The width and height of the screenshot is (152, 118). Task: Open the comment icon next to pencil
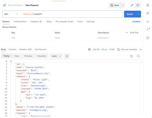[x=138, y=5]
